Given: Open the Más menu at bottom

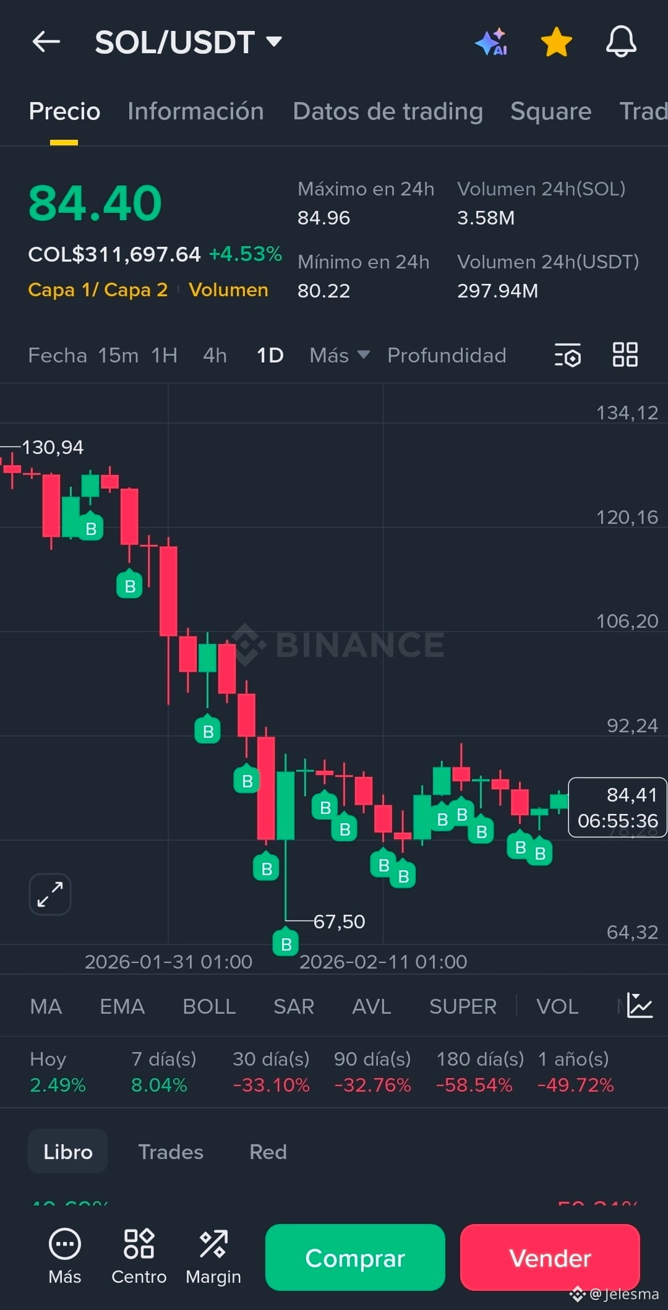Looking at the screenshot, I should pos(65,1257).
